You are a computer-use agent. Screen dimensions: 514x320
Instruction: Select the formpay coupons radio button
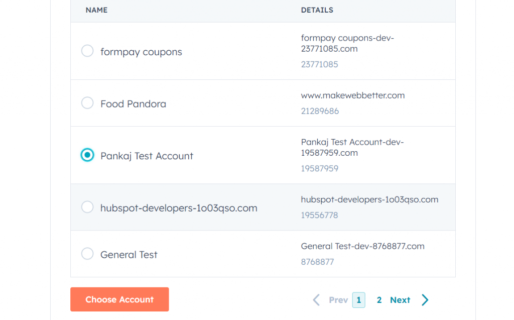click(x=87, y=51)
